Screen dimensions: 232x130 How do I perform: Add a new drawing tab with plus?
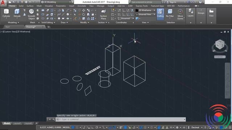point(49,27)
